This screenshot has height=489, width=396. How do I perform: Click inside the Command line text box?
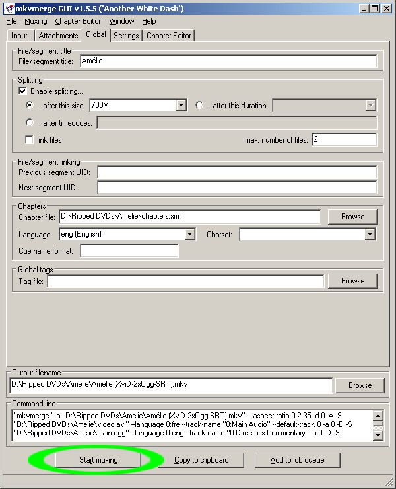pos(192,426)
